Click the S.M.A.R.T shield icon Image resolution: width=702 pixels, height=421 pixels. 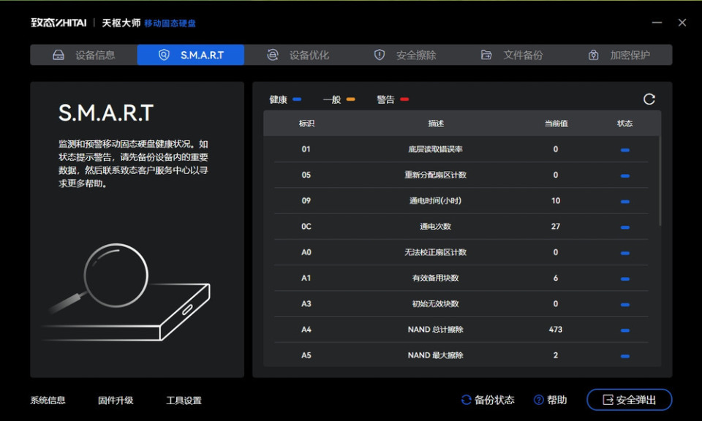pos(165,55)
